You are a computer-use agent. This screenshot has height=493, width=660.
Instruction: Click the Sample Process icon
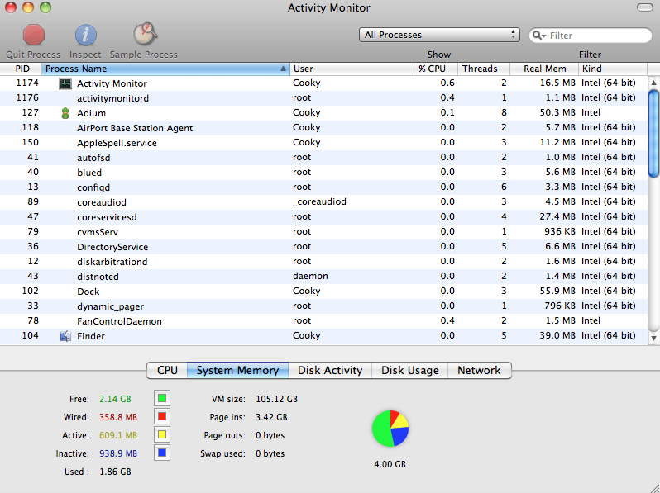click(x=145, y=34)
